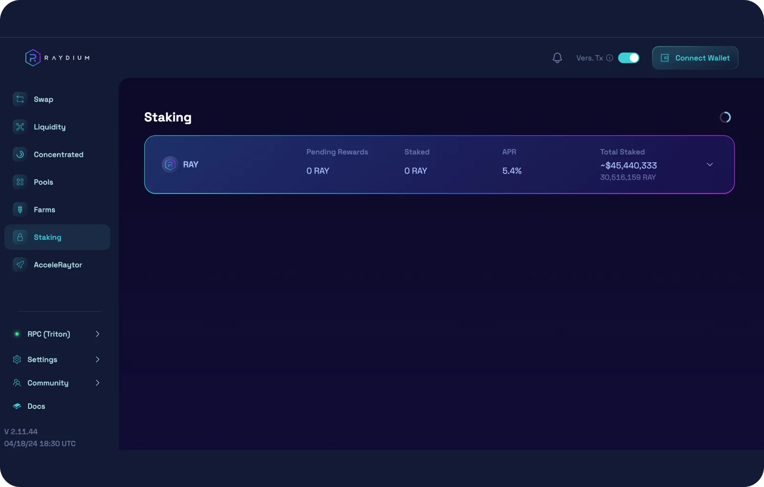This screenshot has width=764, height=487.
Task: Click the 5.4% APR value
Action: pos(512,171)
